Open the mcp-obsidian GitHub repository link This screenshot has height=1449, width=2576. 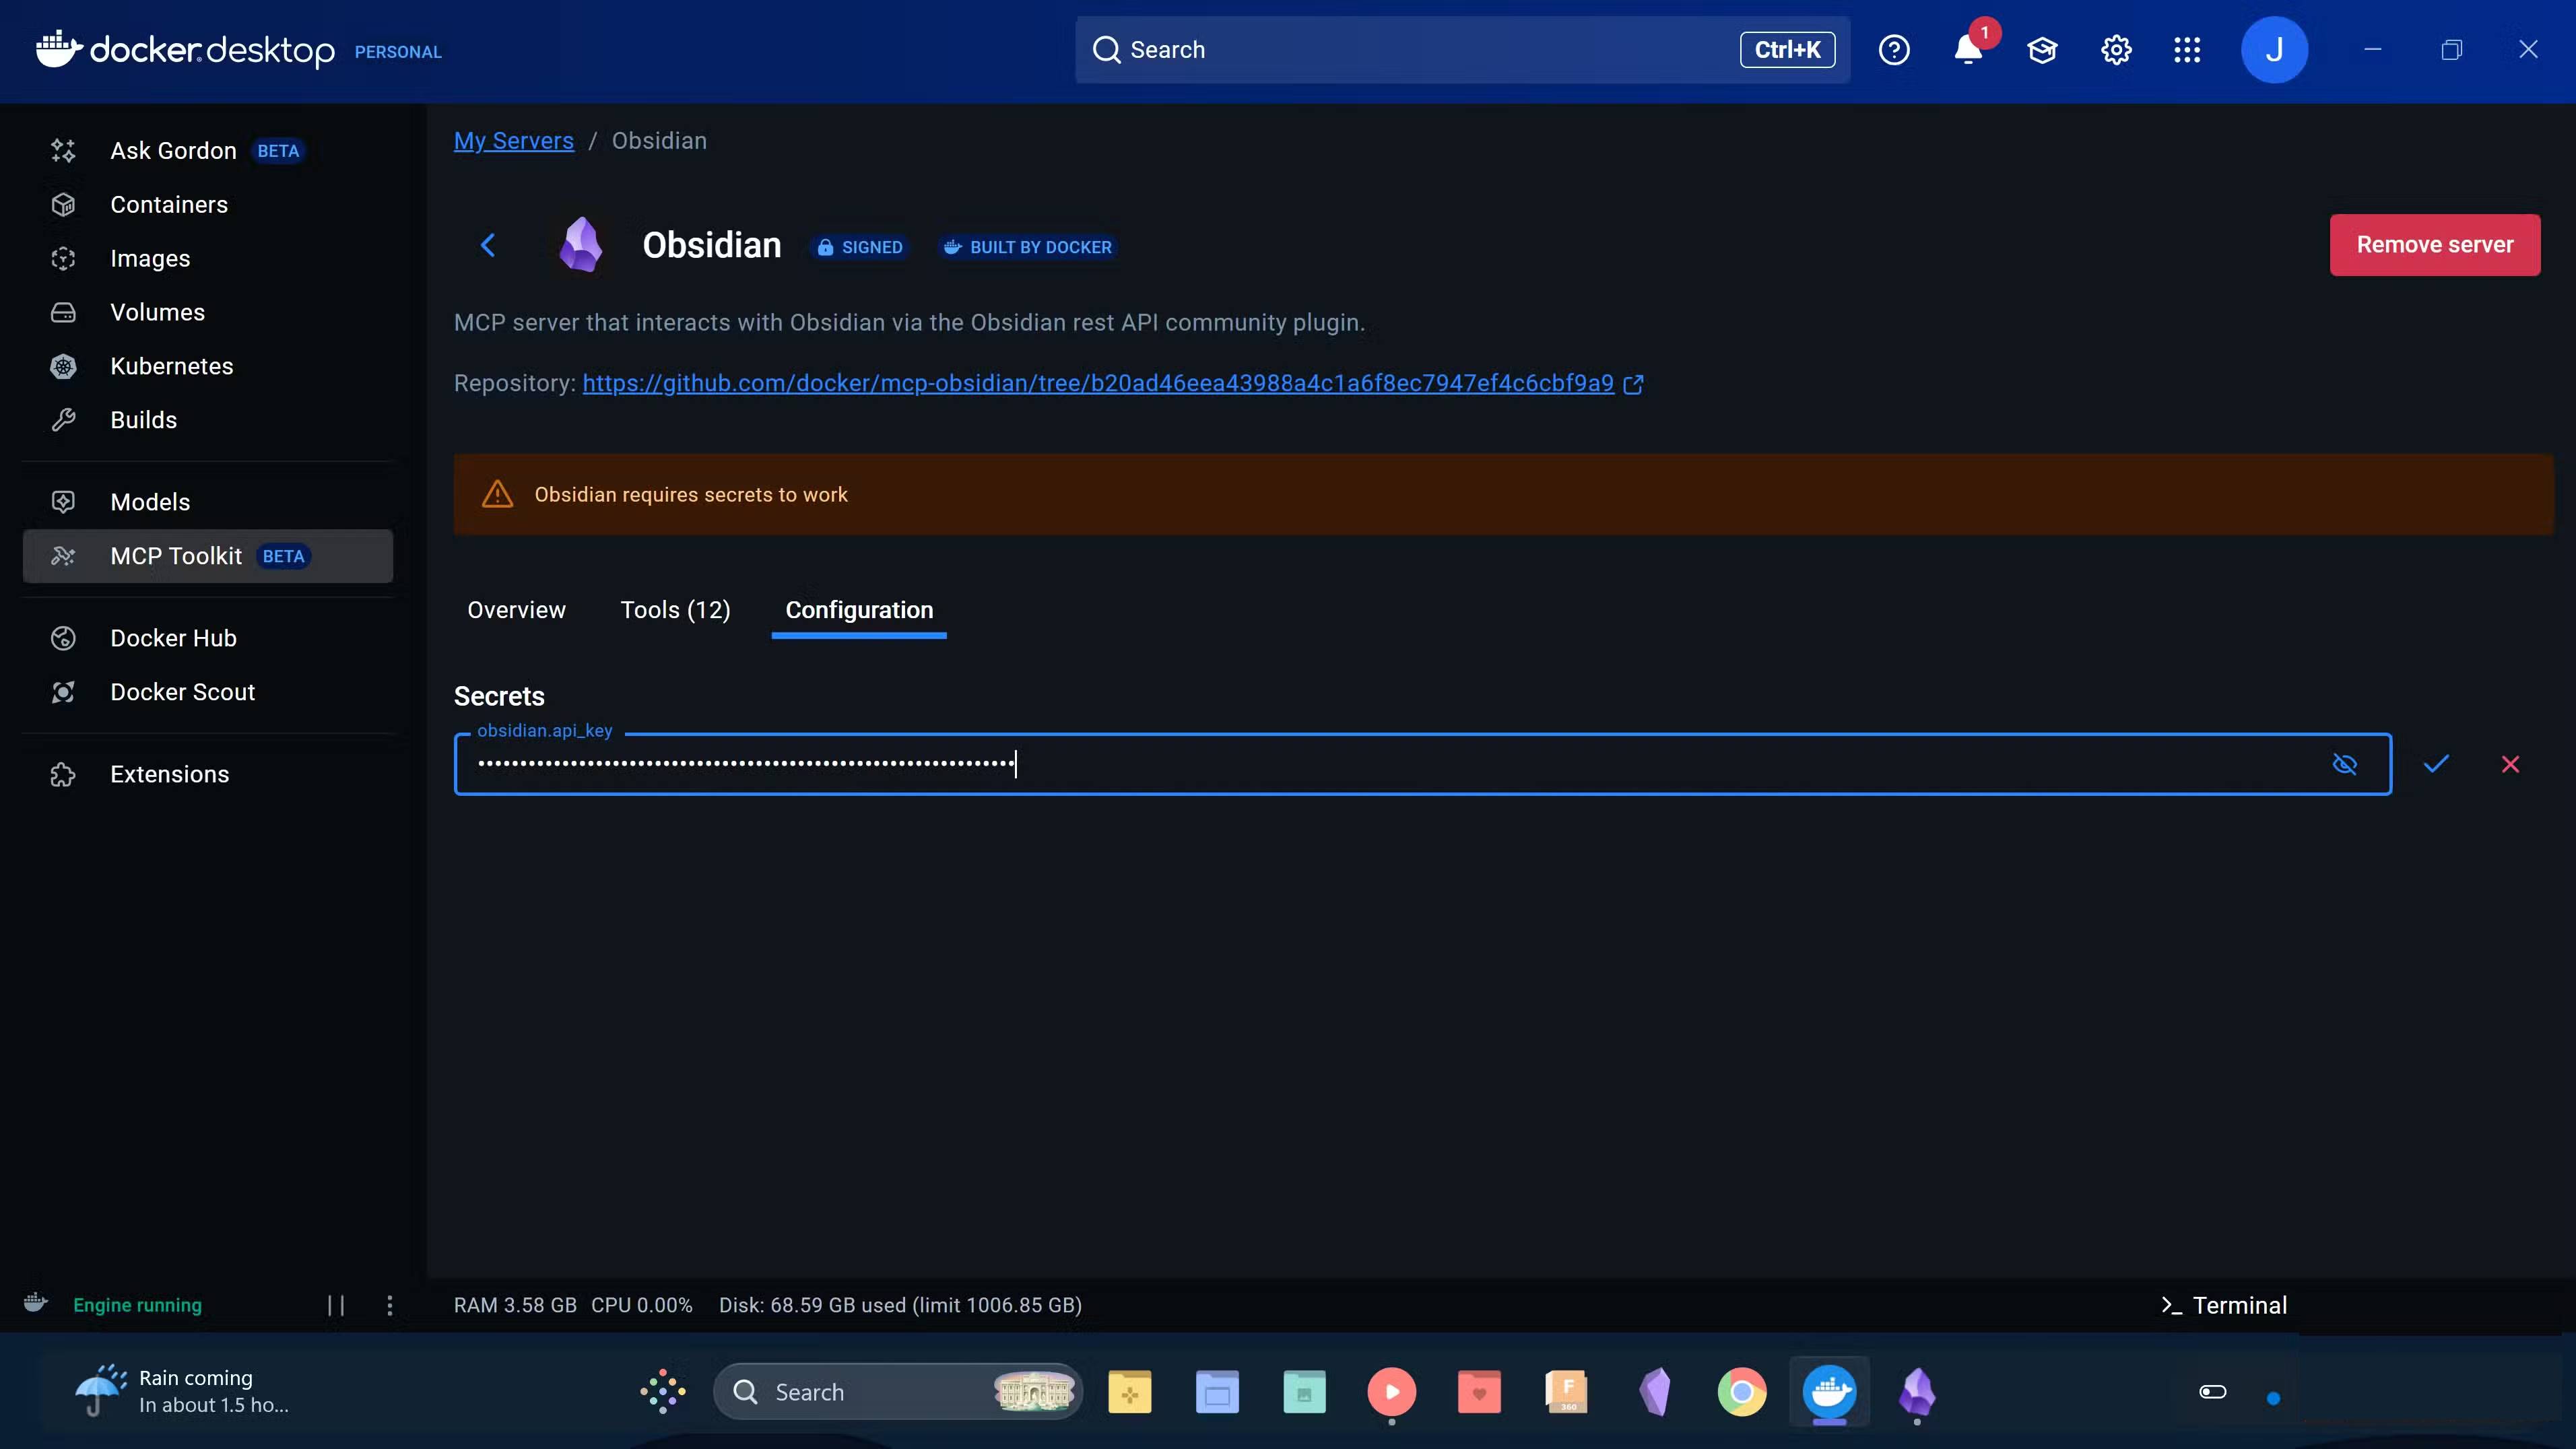(x=1097, y=383)
